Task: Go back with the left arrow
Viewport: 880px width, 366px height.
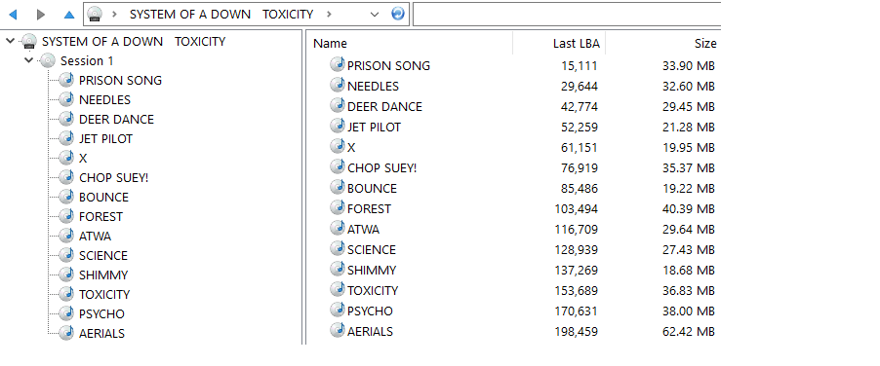Action: tap(13, 14)
